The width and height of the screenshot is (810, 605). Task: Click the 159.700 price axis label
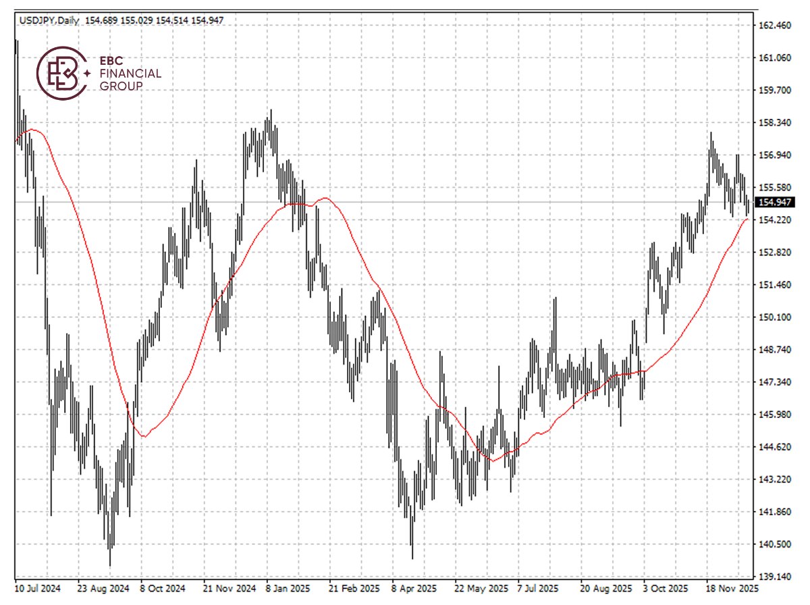pyautogui.click(x=775, y=90)
